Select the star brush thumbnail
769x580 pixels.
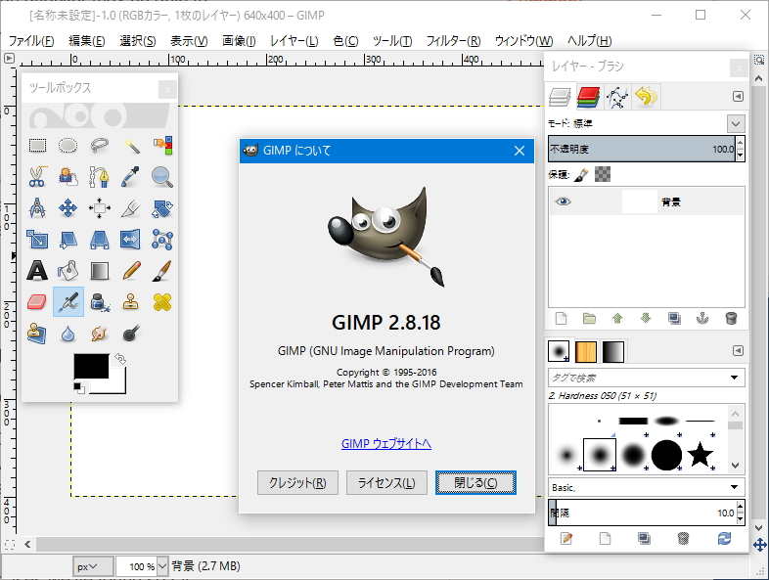tap(700, 455)
